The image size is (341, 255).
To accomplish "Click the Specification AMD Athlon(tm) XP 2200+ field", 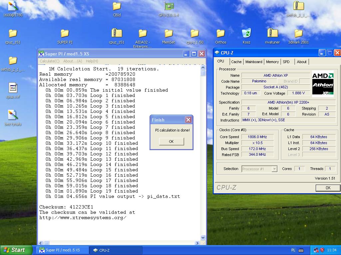I will [x=288, y=102].
